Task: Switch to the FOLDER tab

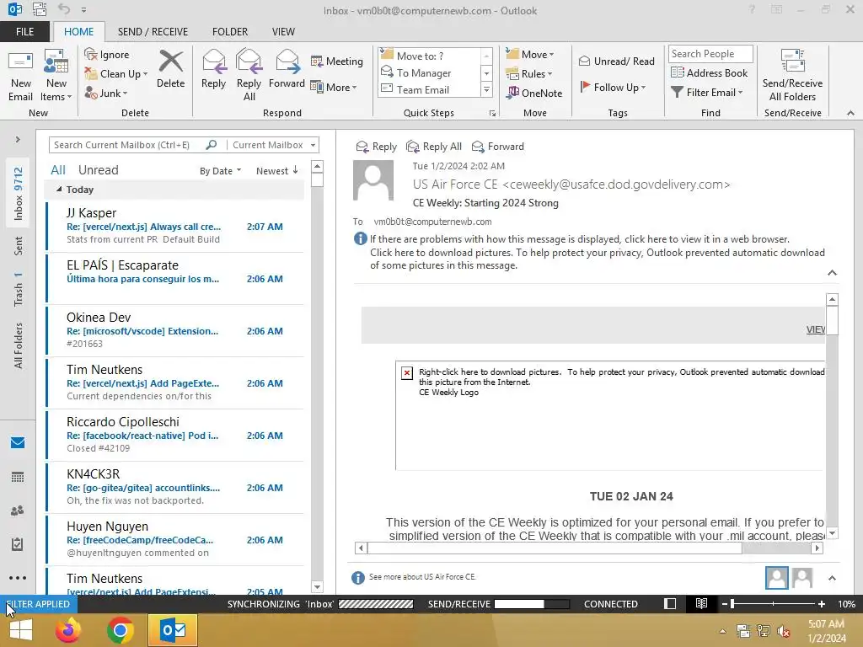Action: [230, 32]
